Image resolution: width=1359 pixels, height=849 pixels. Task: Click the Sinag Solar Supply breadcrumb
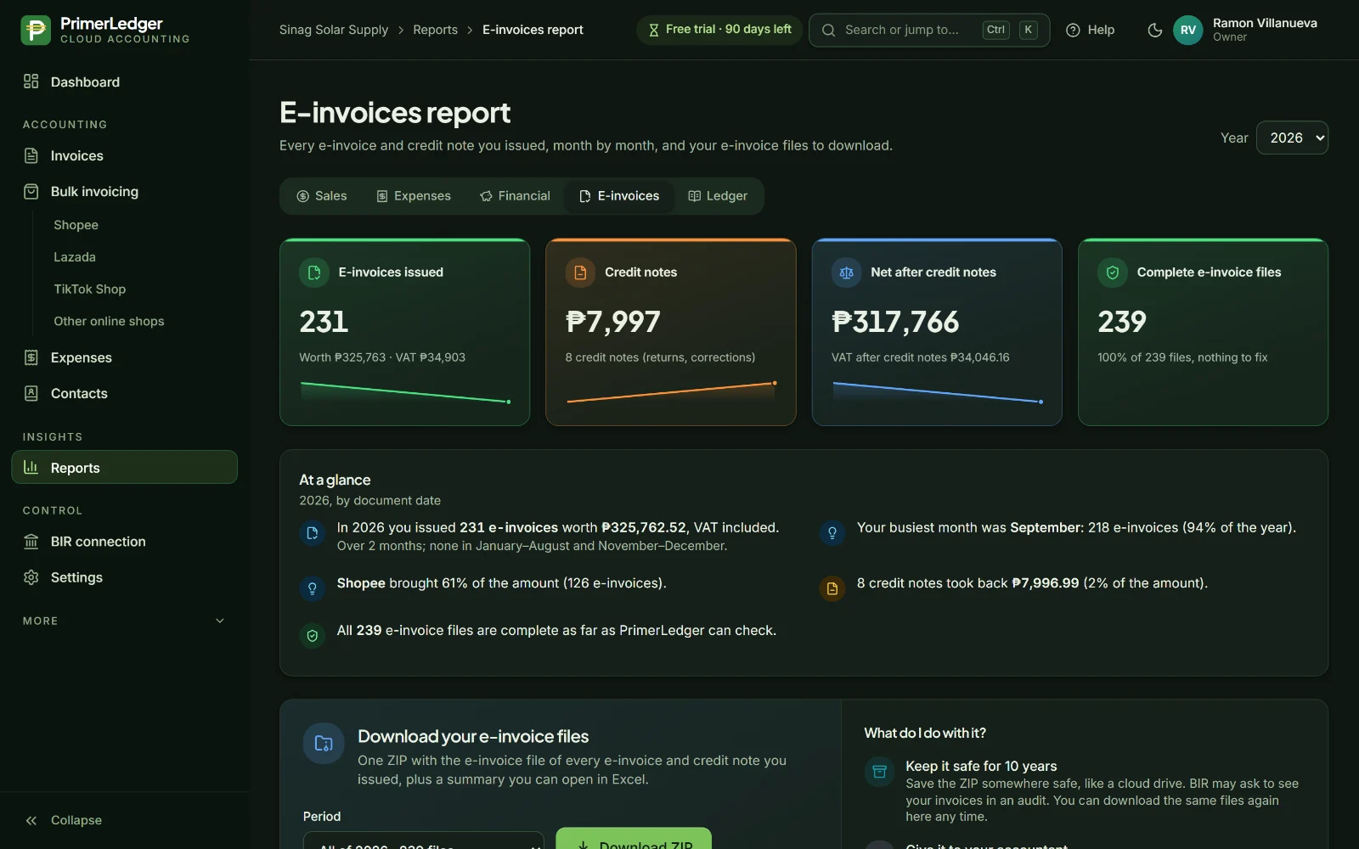click(x=334, y=30)
